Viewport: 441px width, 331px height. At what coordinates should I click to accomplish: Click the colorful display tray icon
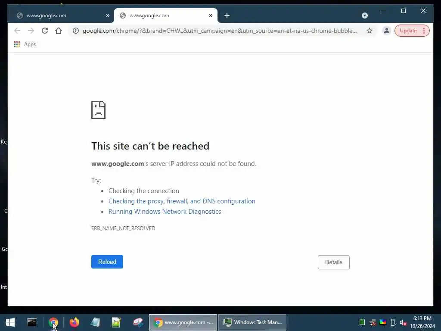pos(383,322)
